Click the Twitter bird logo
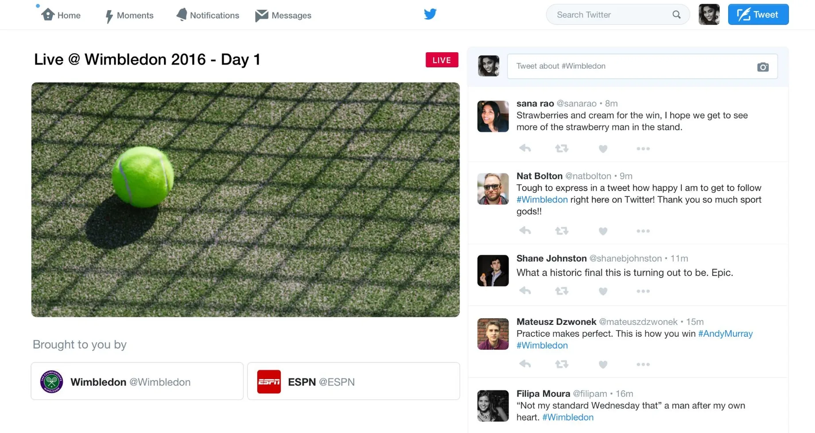This screenshot has width=815, height=433. (430, 14)
